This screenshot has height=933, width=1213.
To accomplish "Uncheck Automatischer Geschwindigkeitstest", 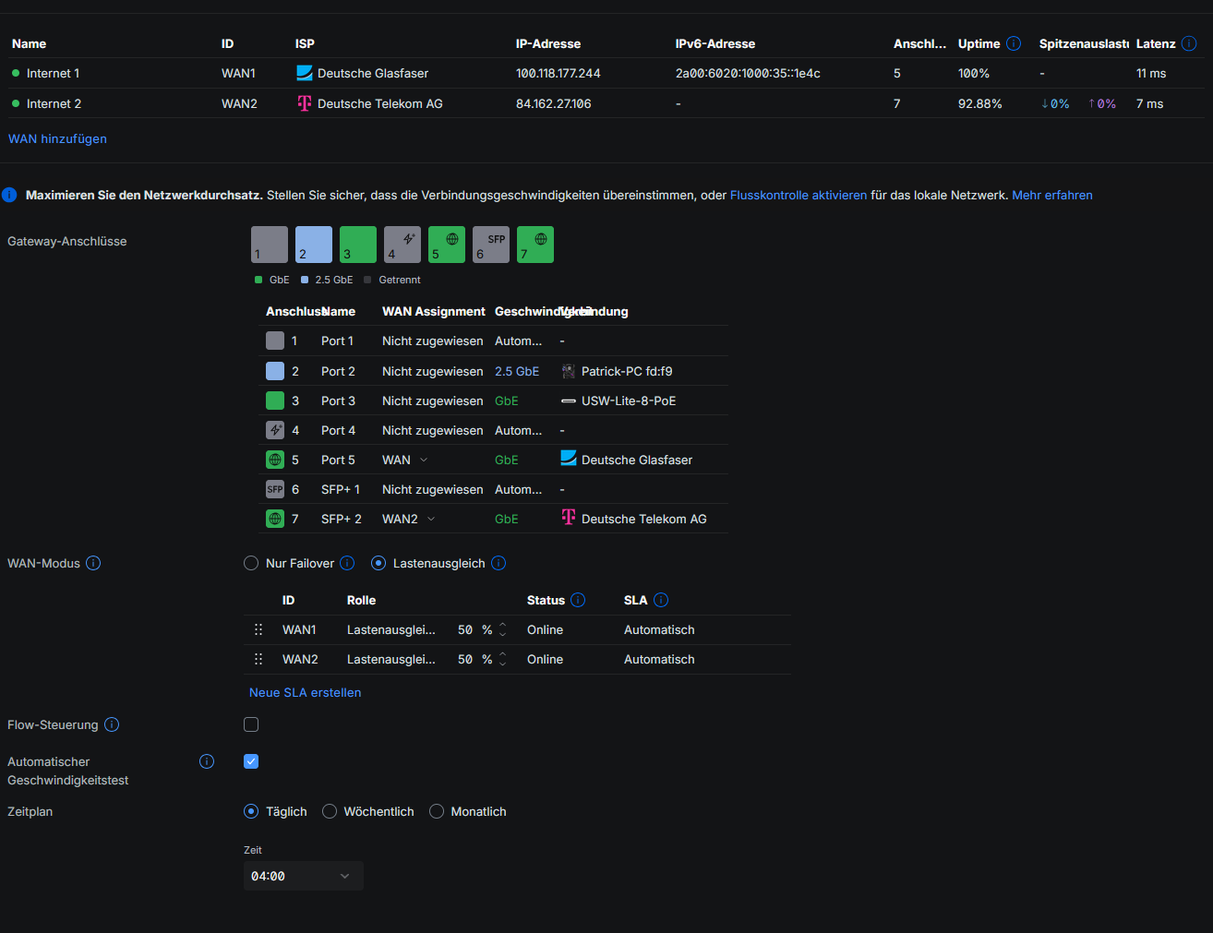I will coord(250,761).
